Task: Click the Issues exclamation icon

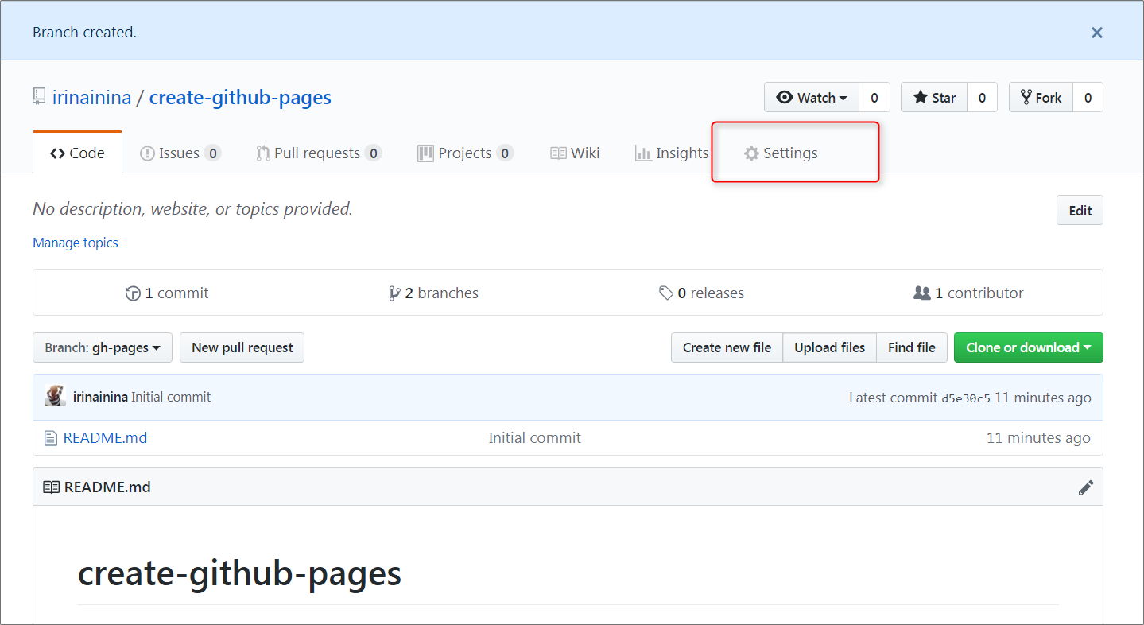Action: pos(147,153)
